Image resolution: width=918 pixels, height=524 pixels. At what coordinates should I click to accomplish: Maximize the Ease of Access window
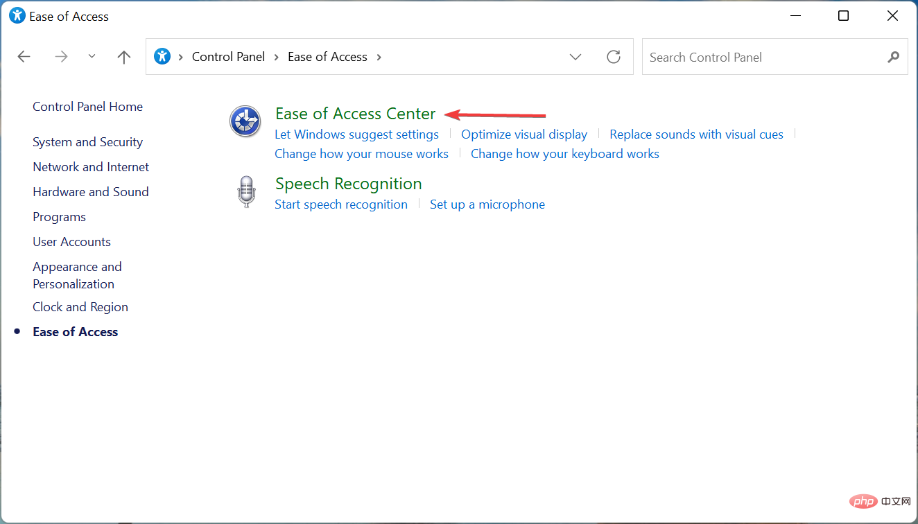pyautogui.click(x=843, y=16)
